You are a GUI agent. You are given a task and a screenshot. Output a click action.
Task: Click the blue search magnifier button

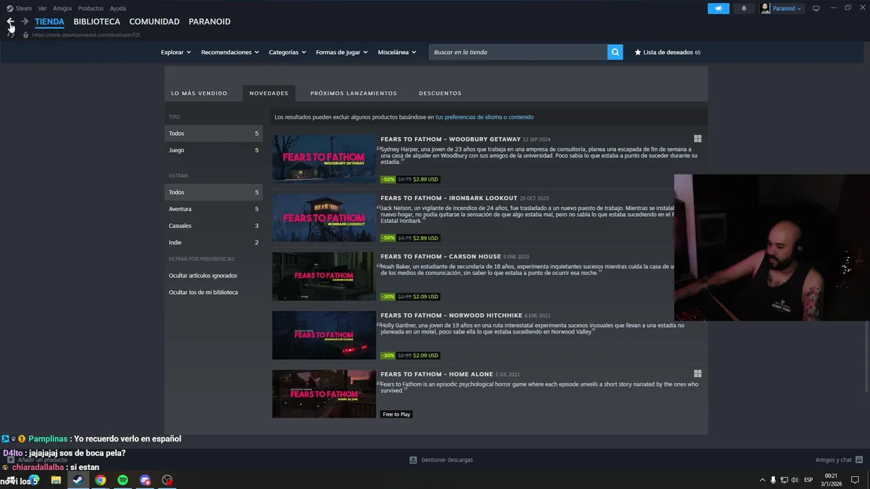(x=615, y=52)
